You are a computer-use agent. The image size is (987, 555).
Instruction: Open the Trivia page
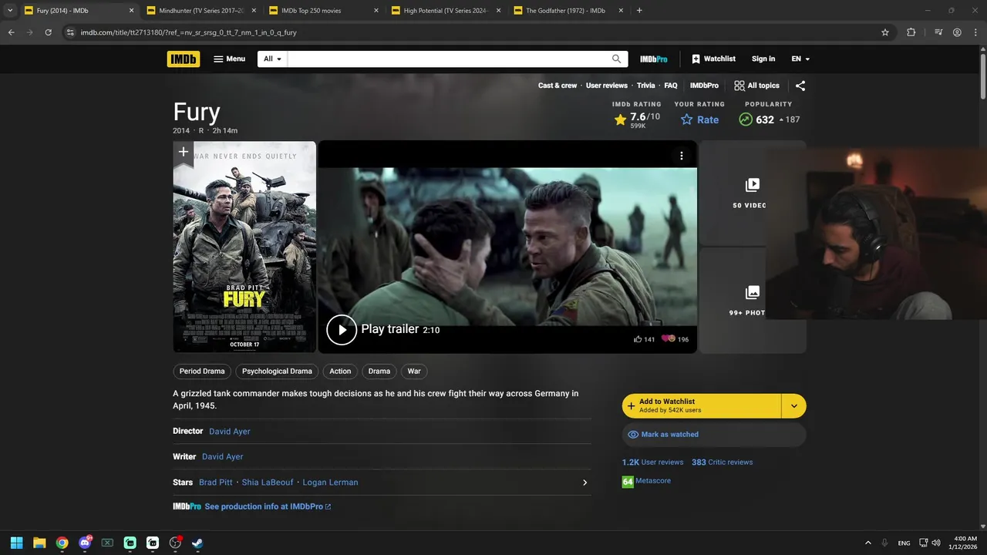[x=646, y=86]
